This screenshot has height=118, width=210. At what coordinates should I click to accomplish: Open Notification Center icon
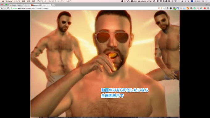point(206,1)
